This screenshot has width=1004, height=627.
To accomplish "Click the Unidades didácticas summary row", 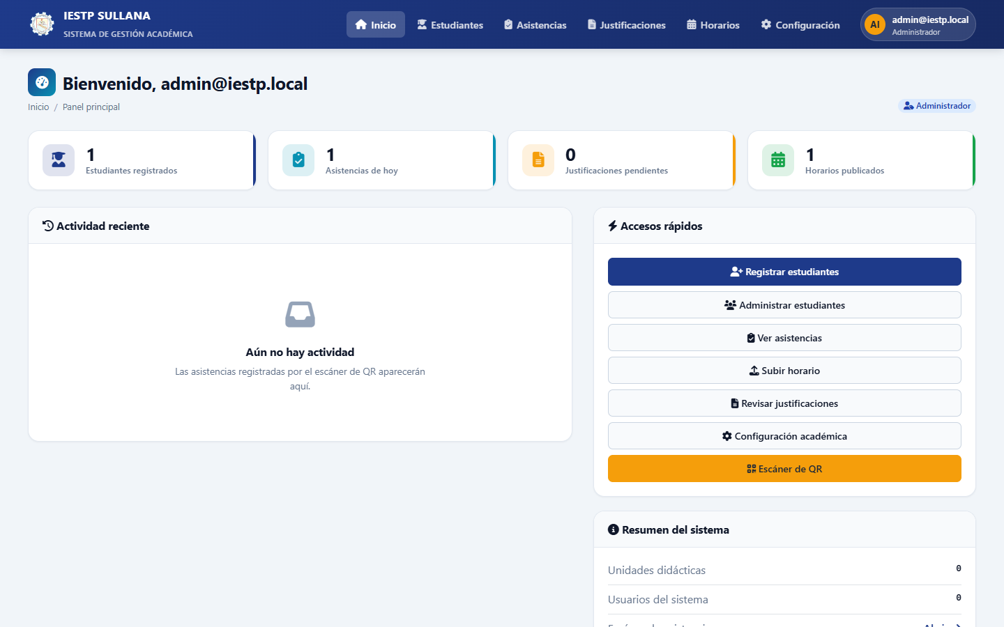I will pos(784,570).
